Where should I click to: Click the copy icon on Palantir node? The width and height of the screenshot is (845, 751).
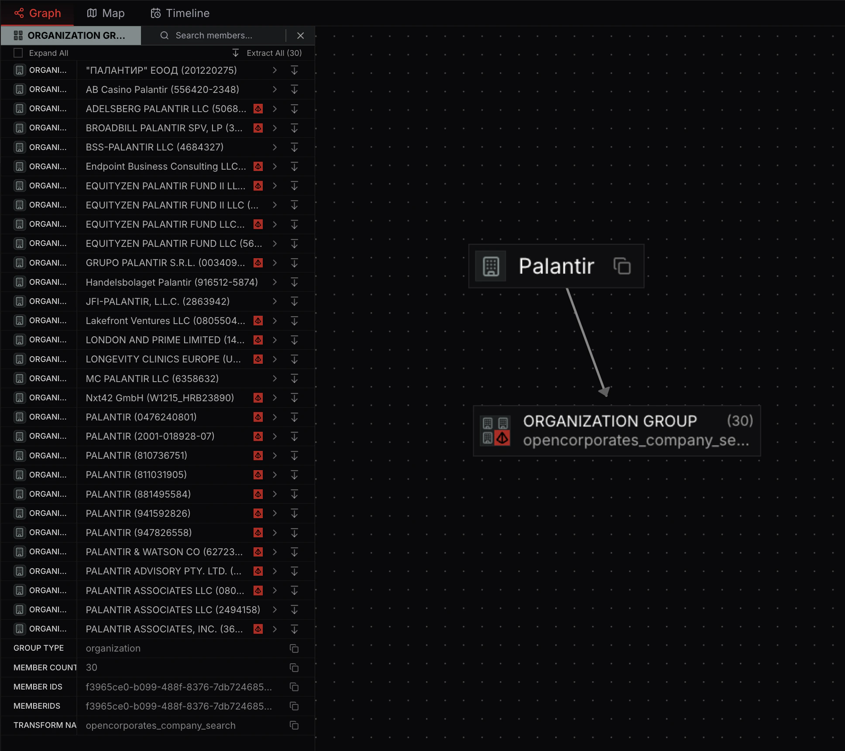tap(622, 266)
